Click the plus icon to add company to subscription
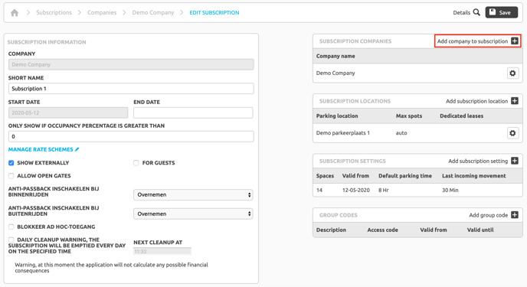The image size is (527, 287). tap(515, 41)
